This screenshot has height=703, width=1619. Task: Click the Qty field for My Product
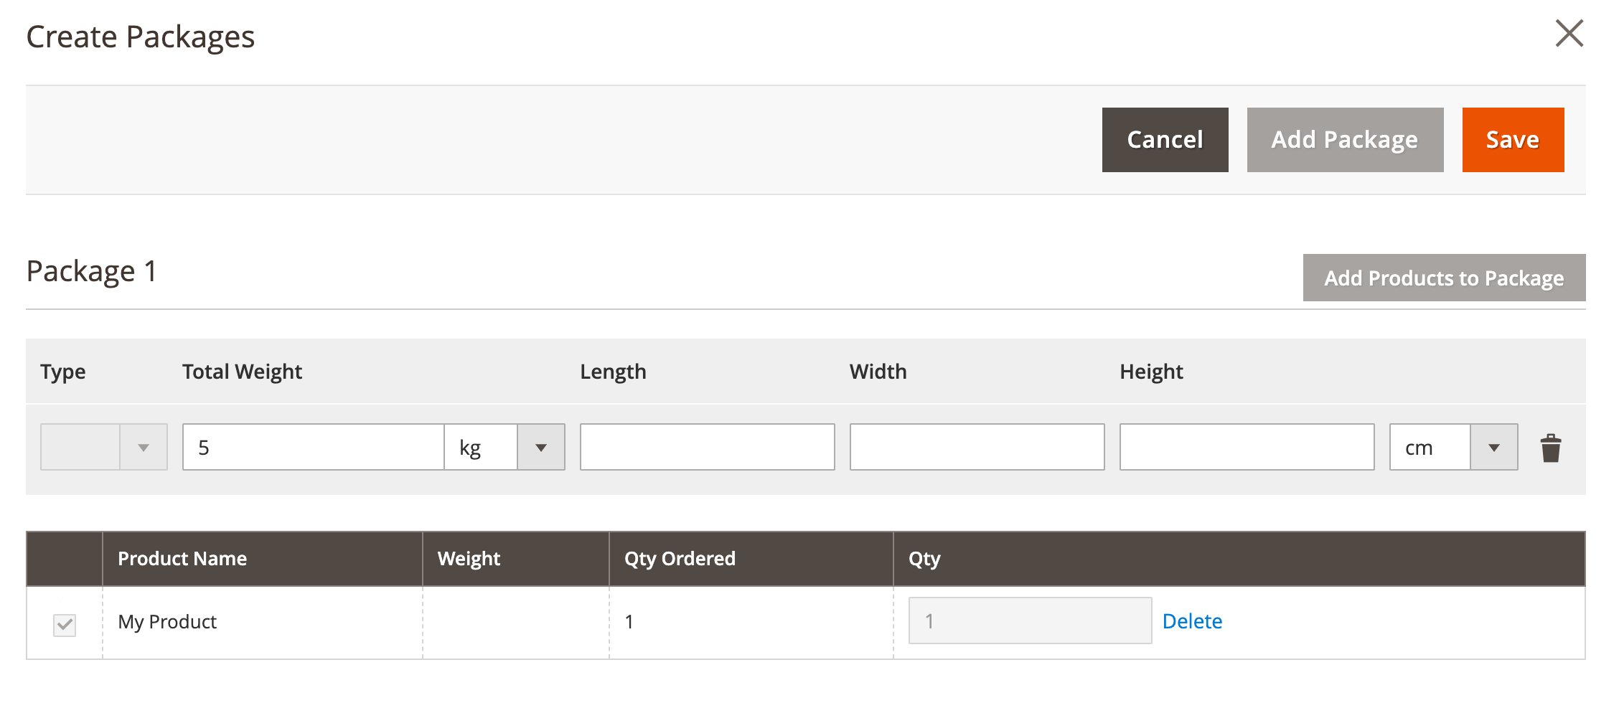[x=1029, y=620]
